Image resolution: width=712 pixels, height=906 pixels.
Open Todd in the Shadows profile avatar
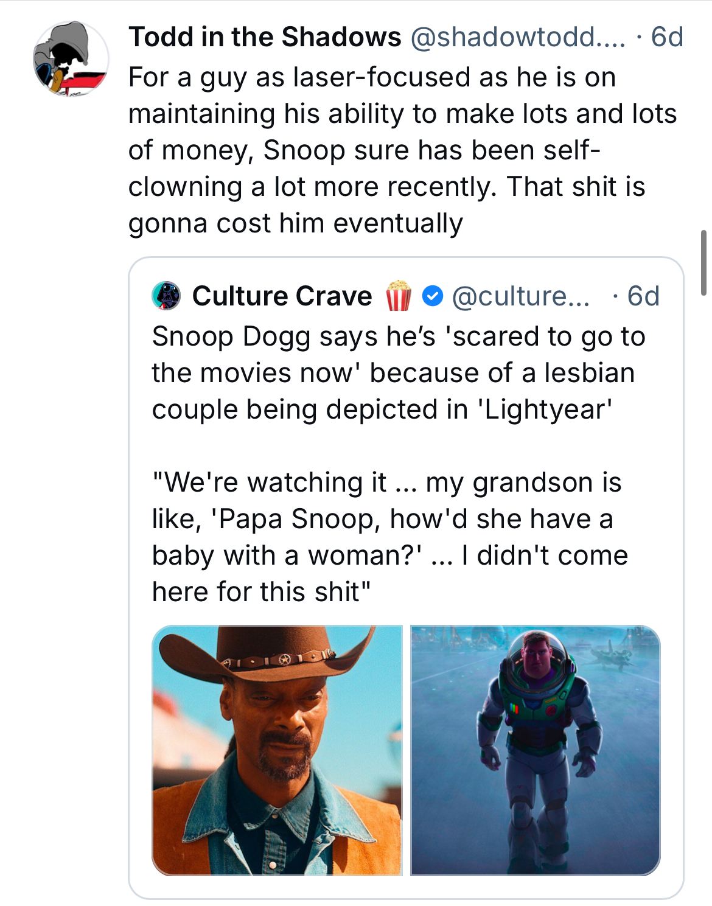coord(71,59)
